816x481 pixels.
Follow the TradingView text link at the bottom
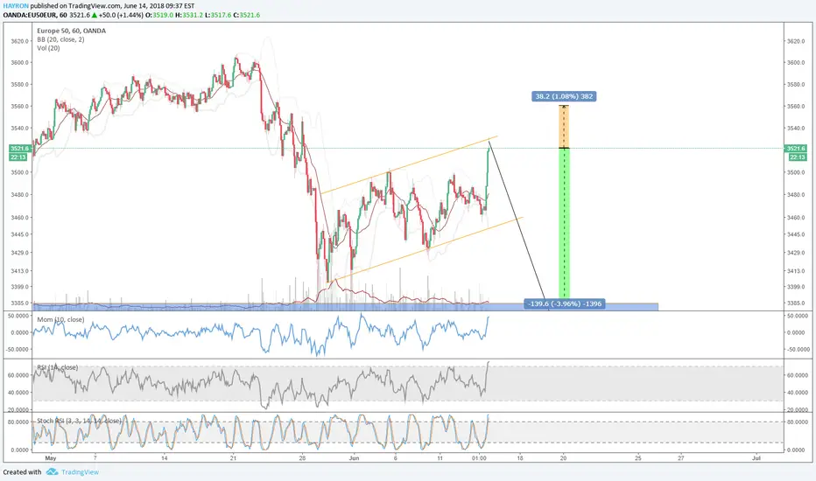point(81,472)
